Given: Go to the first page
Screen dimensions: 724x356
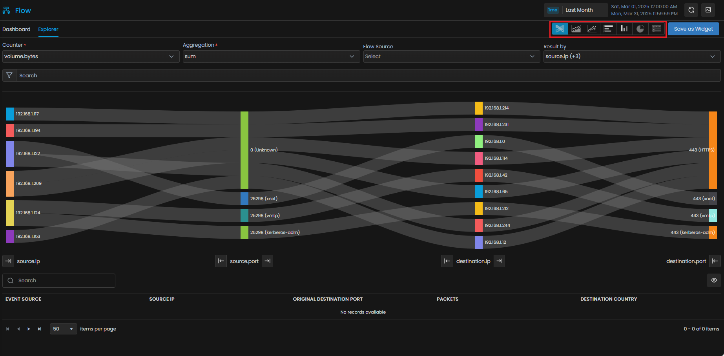Looking at the screenshot, I should tap(7, 329).
